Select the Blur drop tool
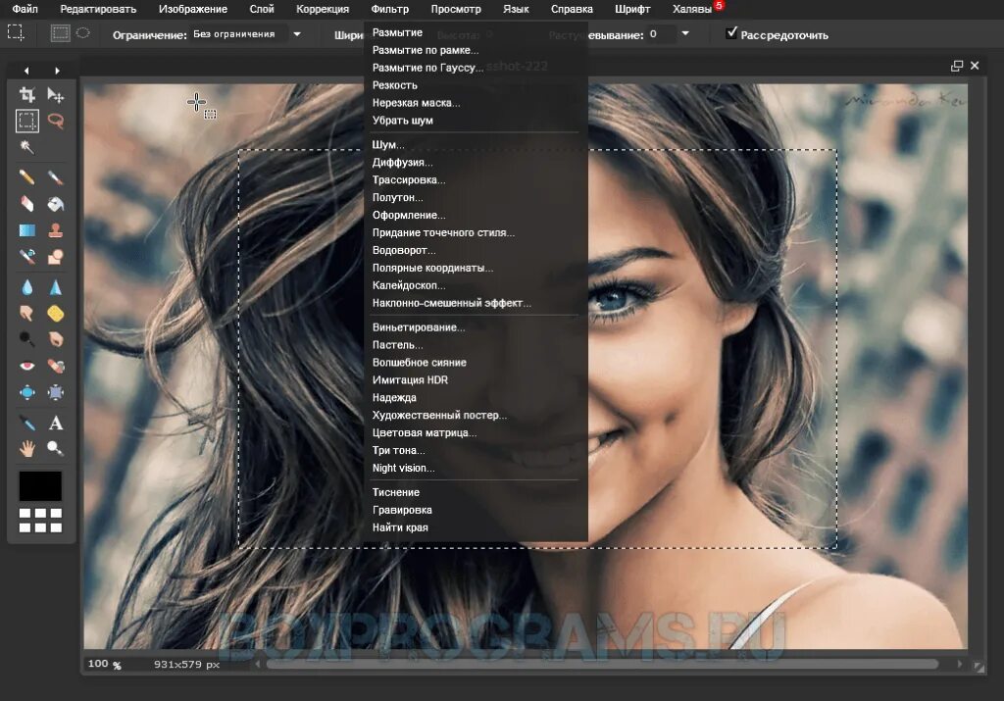1004x701 pixels. pos(26,287)
